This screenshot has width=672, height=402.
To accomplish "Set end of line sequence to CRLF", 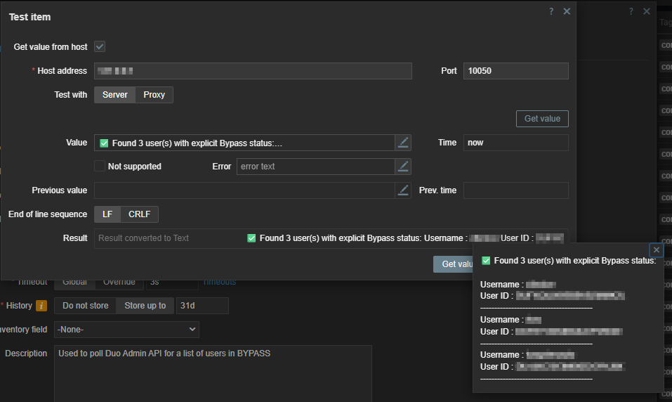I will pos(139,214).
